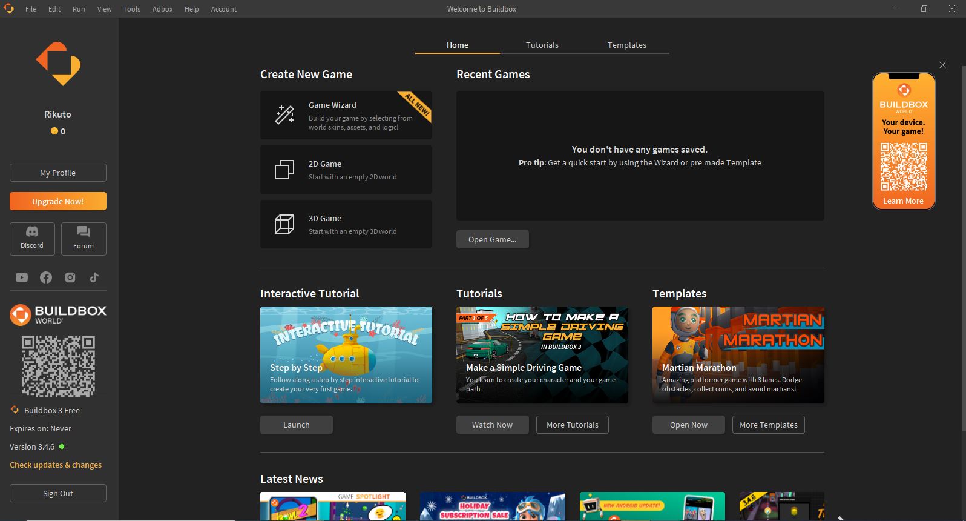Open Discord from the sidebar
This screenshot has width=966, height=521.
click(32, 239)
